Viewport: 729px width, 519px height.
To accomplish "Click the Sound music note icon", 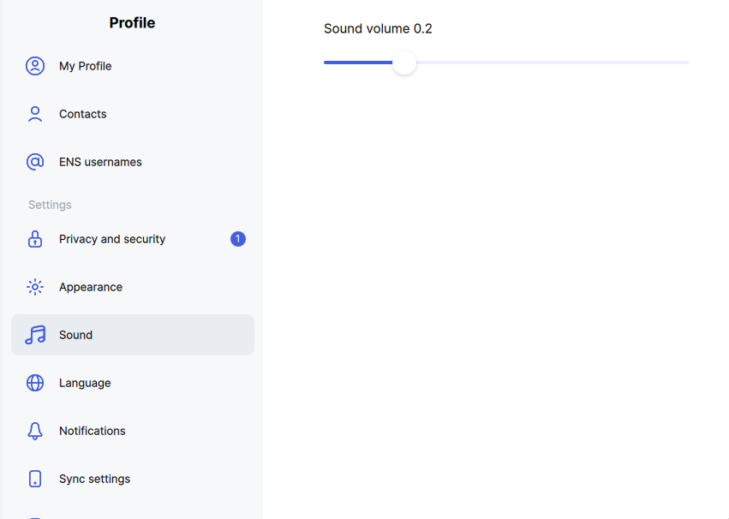I will pyautogui.click(x=35, y=335).
